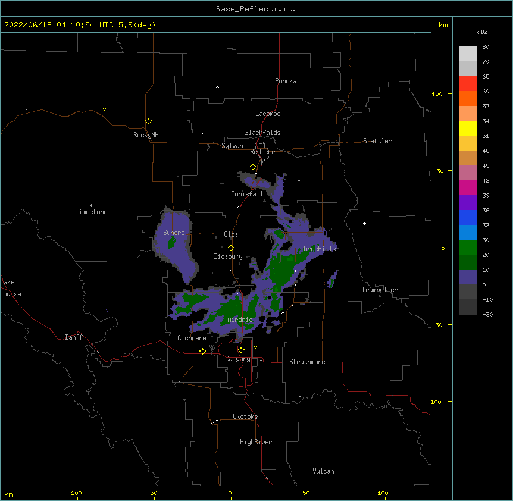Select the RockyMH label
The width and height of the screenshot is (513, 501).
click(146, 135)
